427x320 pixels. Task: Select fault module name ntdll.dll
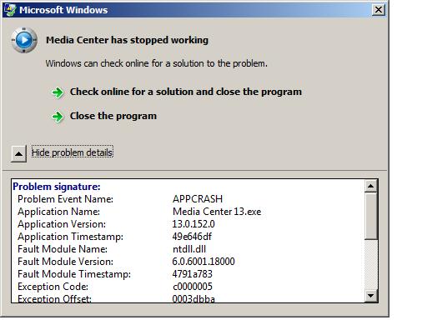point(189,249)
